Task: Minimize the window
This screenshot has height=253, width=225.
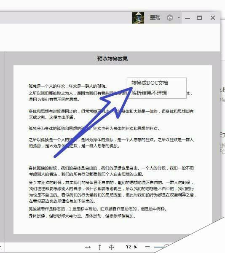Action: [x=187, y=19]
